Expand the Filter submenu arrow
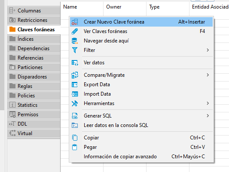This screenshot has height=172, width=229. [x=208, y=50]
